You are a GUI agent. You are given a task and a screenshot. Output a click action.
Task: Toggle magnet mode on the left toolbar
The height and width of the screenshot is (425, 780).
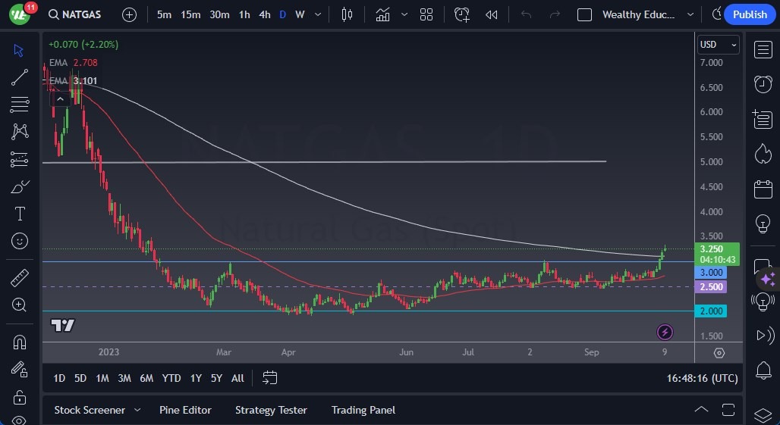pos(20,342)
